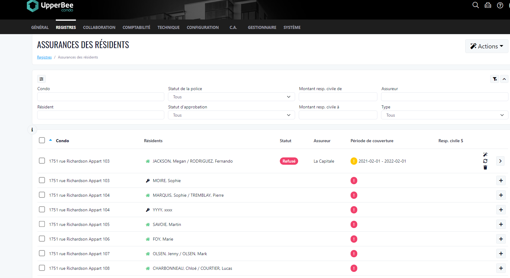Image resolution: width=510 pixels, height=278 pixels.
Task: Click the Assureur filter input field
Action: (444, 97)
